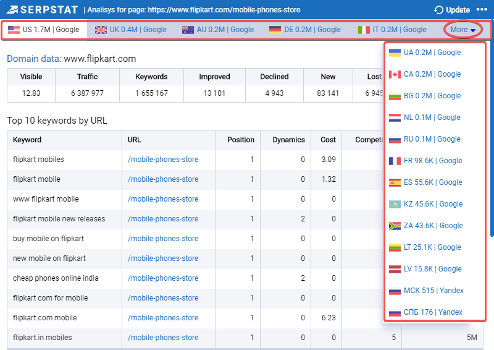
Task: Click the Ukraine flag icon
Action: click(x=395, y=53)
